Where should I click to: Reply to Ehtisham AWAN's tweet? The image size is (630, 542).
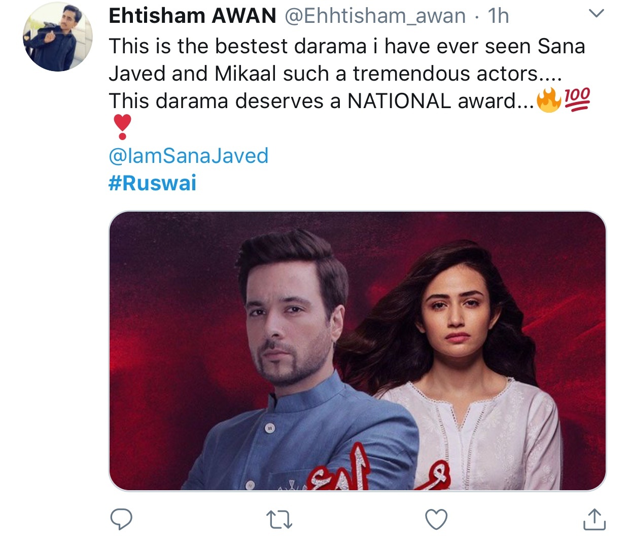(x=121, y=519)
